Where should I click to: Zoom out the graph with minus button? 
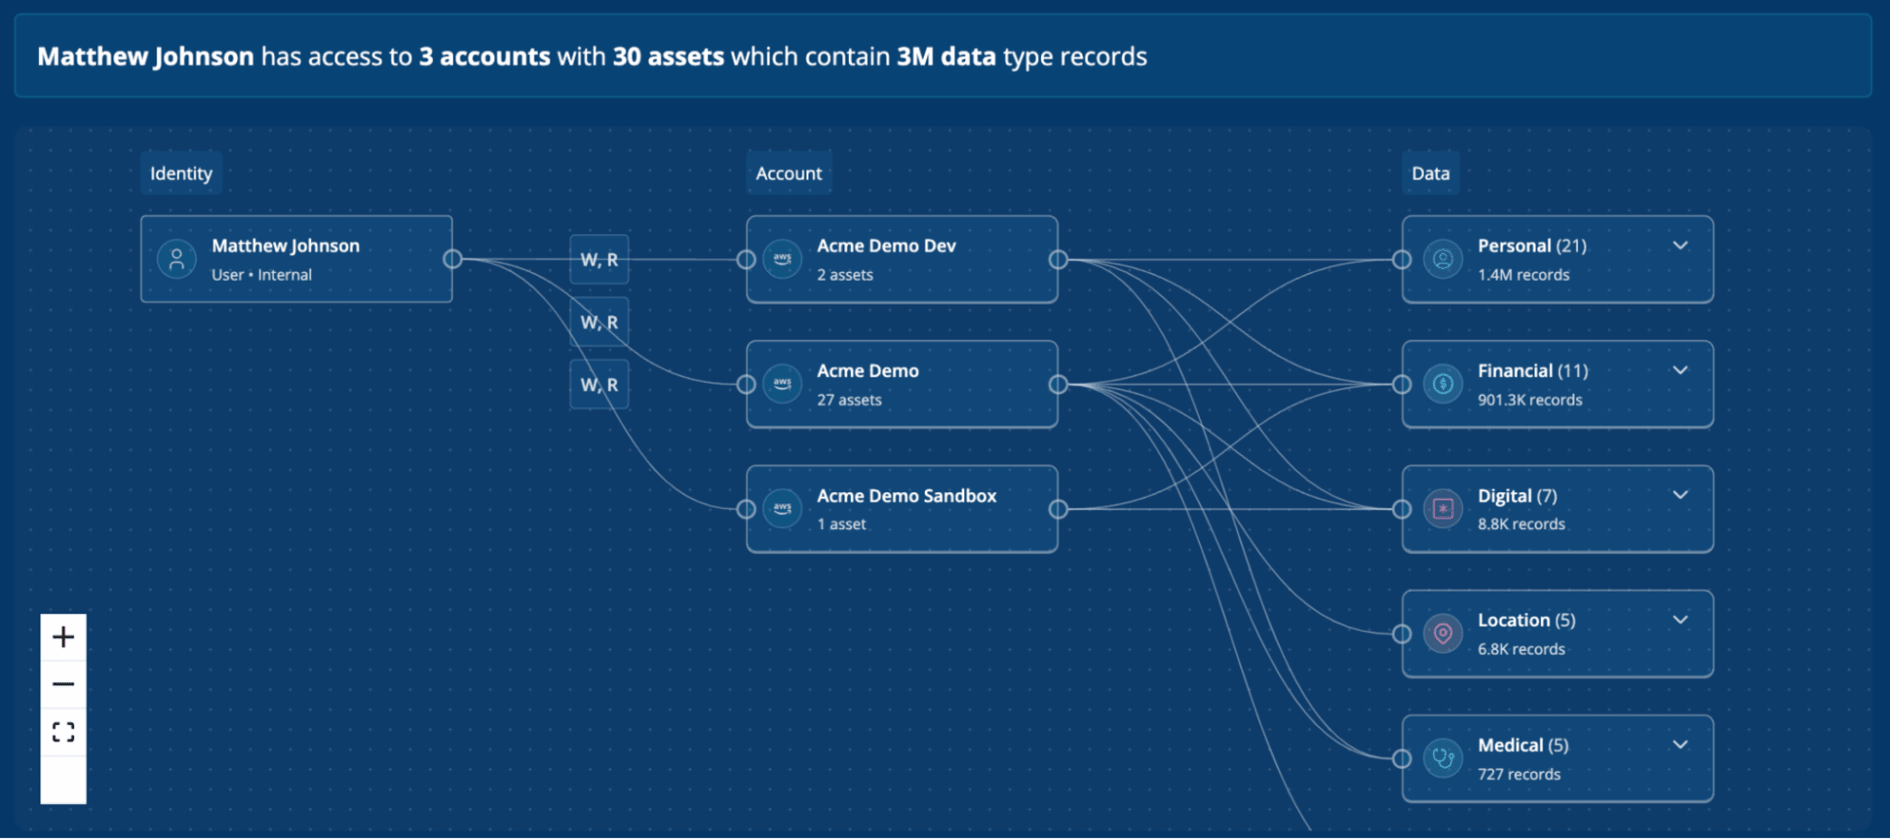pyautogui.click(x=64, y=684)
